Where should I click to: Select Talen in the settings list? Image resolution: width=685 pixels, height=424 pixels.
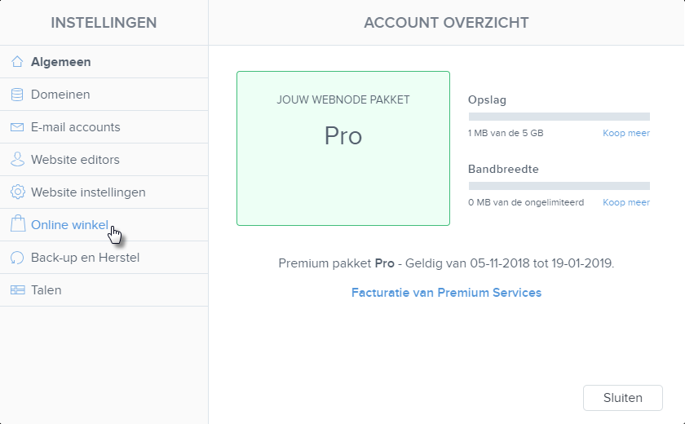pos(104,290)
